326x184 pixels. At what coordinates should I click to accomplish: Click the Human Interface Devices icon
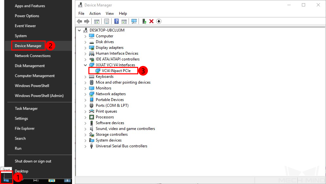[92, 53]
